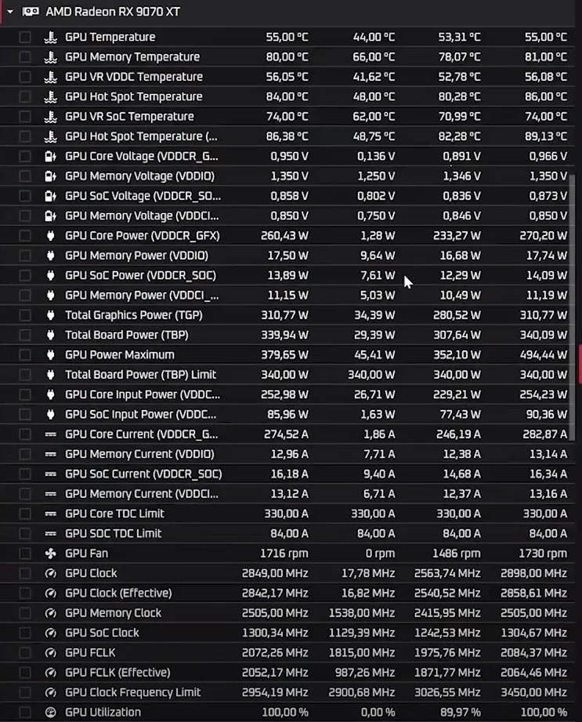Click the 89,13 °C hot spot maximum value
This screenshot has width=582, height=722.
tap(546, 136)
